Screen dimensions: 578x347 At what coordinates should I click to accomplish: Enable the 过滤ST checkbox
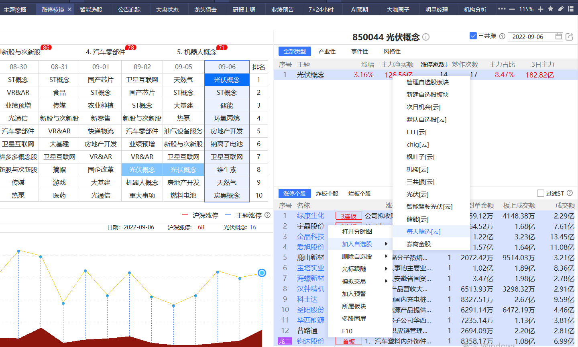[541, 193]
